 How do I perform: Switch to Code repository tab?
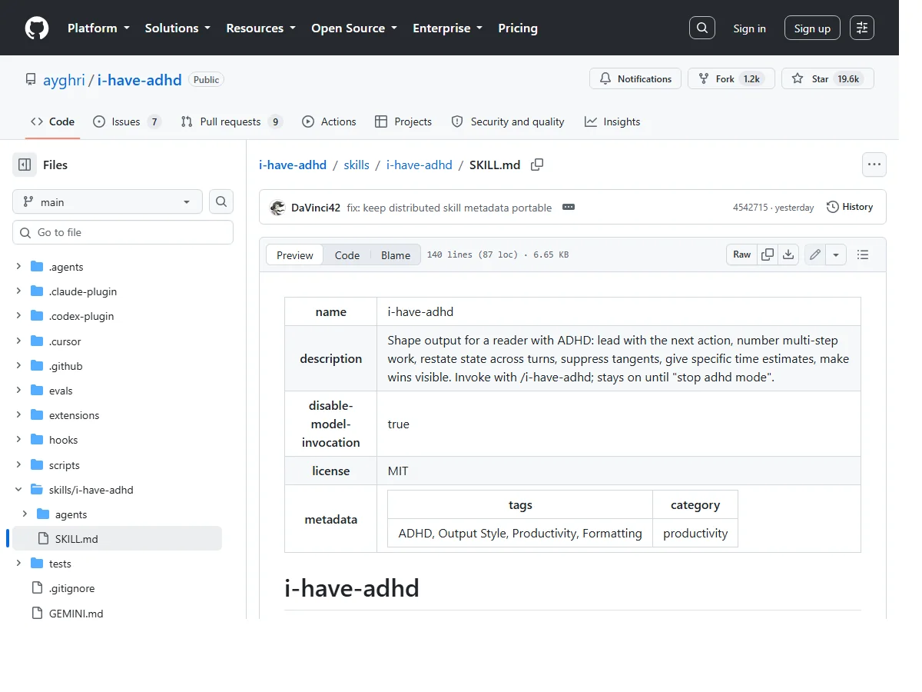click(52, 121)
